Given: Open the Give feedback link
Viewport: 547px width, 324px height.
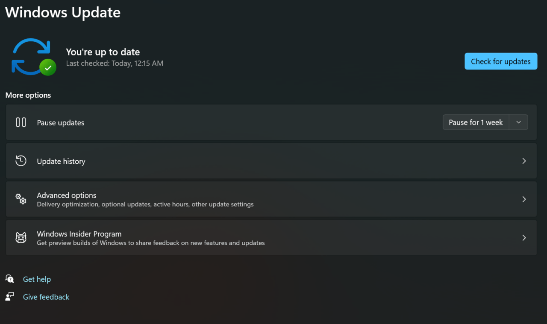Looking at the screenshot, I should [46, 297].
